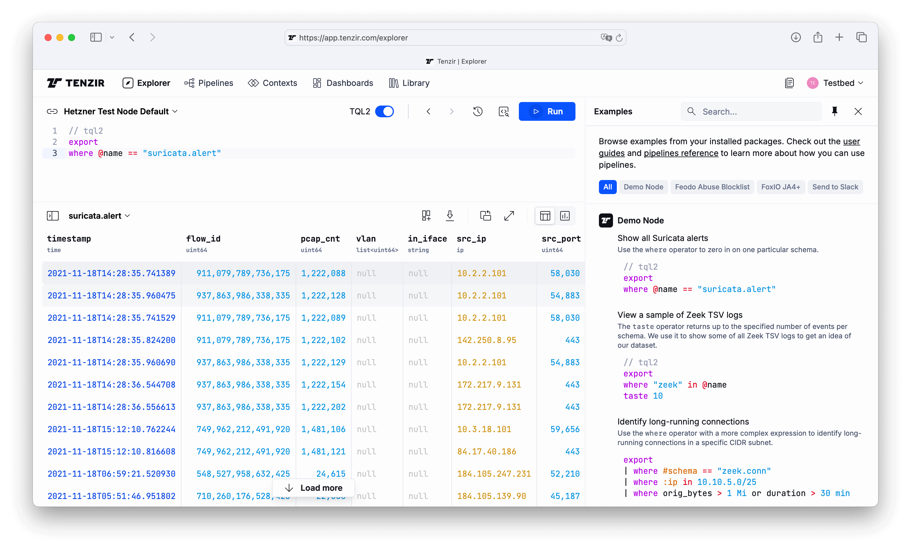Click the Demo Node package icon
The image size is (911, 550).
(606, 221)
